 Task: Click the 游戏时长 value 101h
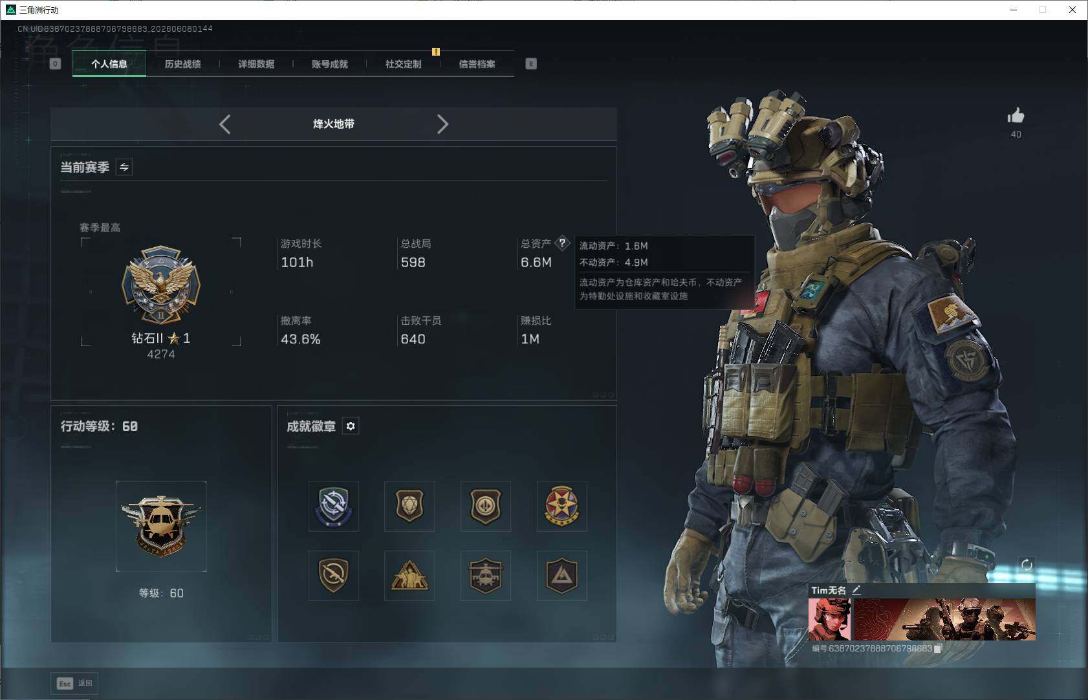pos(297,263)
